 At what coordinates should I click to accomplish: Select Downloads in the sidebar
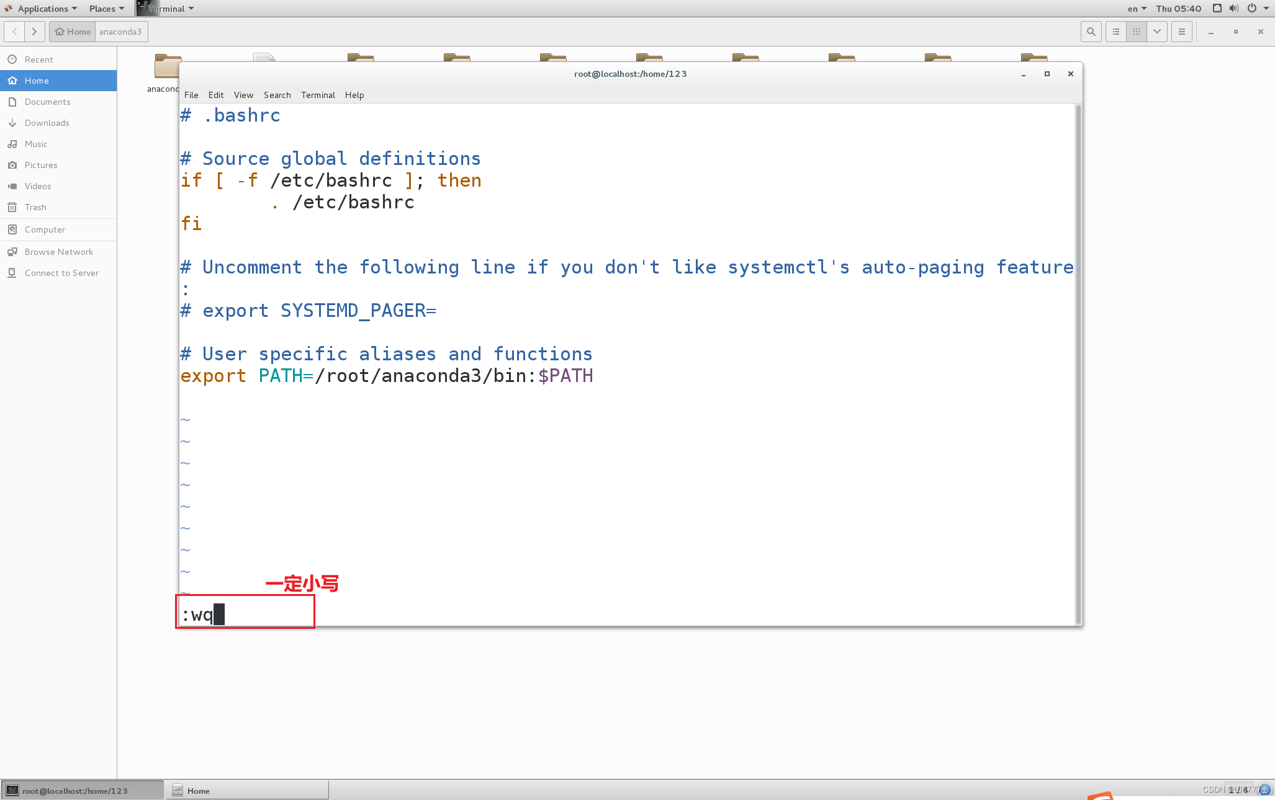pyautogui.click(x=47, y=123)
